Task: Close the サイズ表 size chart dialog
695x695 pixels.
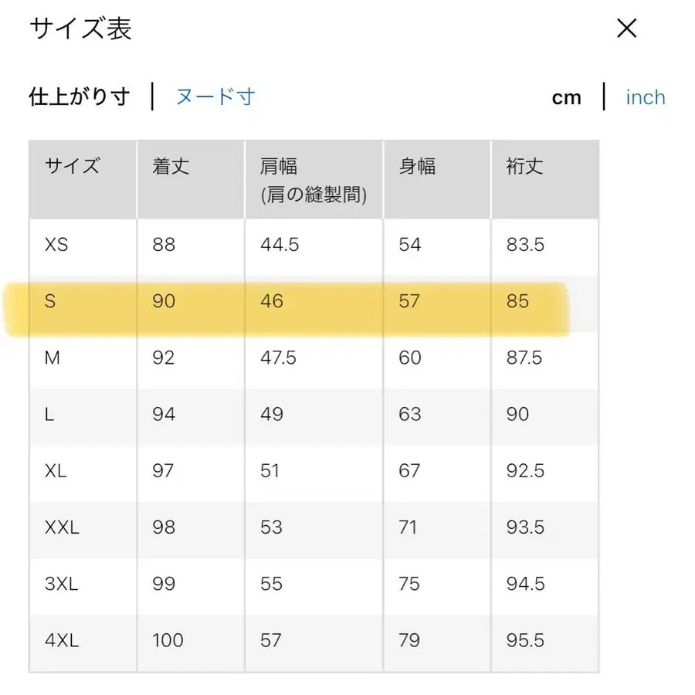Action: tap(627, 29)
